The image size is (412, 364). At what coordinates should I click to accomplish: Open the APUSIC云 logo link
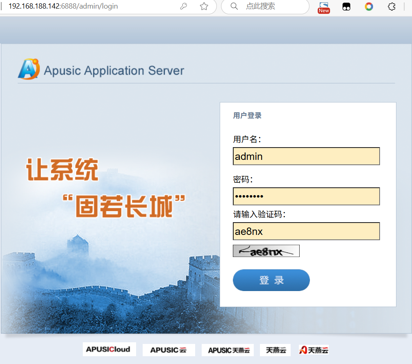point(168,350)
